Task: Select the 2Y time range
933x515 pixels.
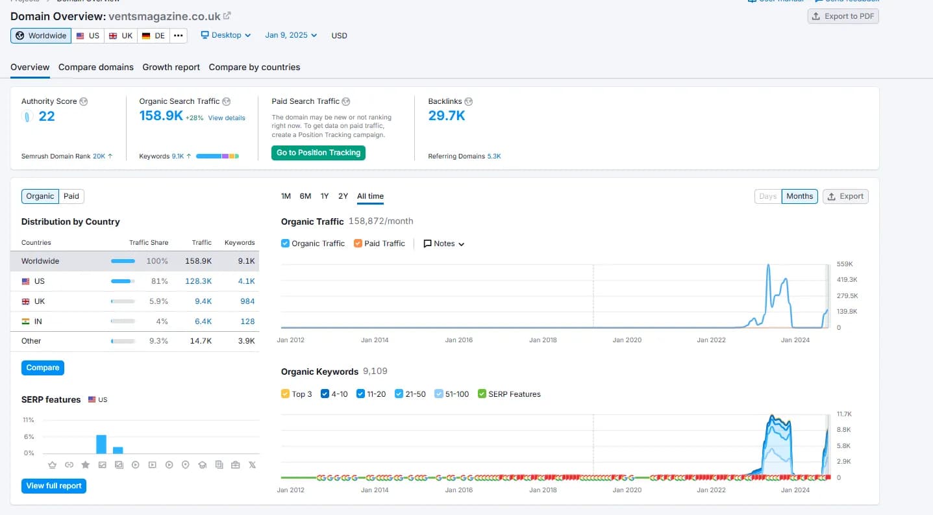Action: point(343,196)
